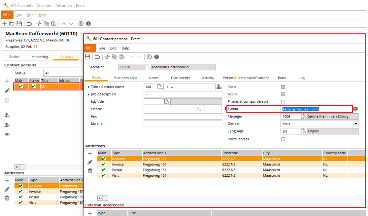Viewport: 368px width, 216px height.
Task: Go to previous record in Accounts toolbar
Action: 64,23
